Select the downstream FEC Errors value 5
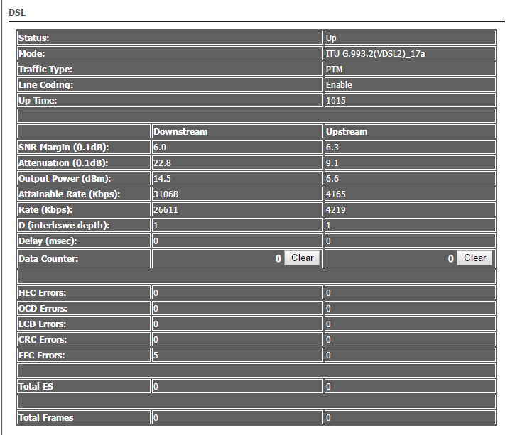This screenshot has width=510, height=435. click(156, 356)
